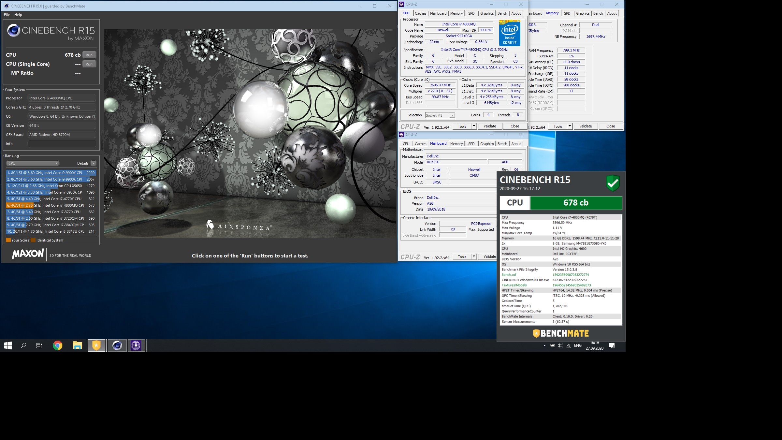Viewport: 782px width, 440px height.
Task: Open the Windows Start menu
Action: click(x=8, y=345)
